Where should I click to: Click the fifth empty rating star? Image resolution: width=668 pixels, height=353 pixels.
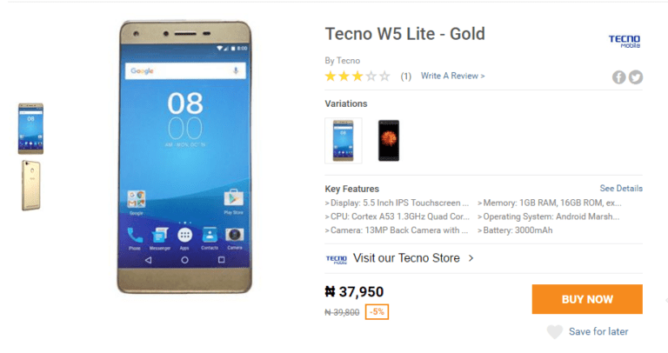[x=384, y=77]
